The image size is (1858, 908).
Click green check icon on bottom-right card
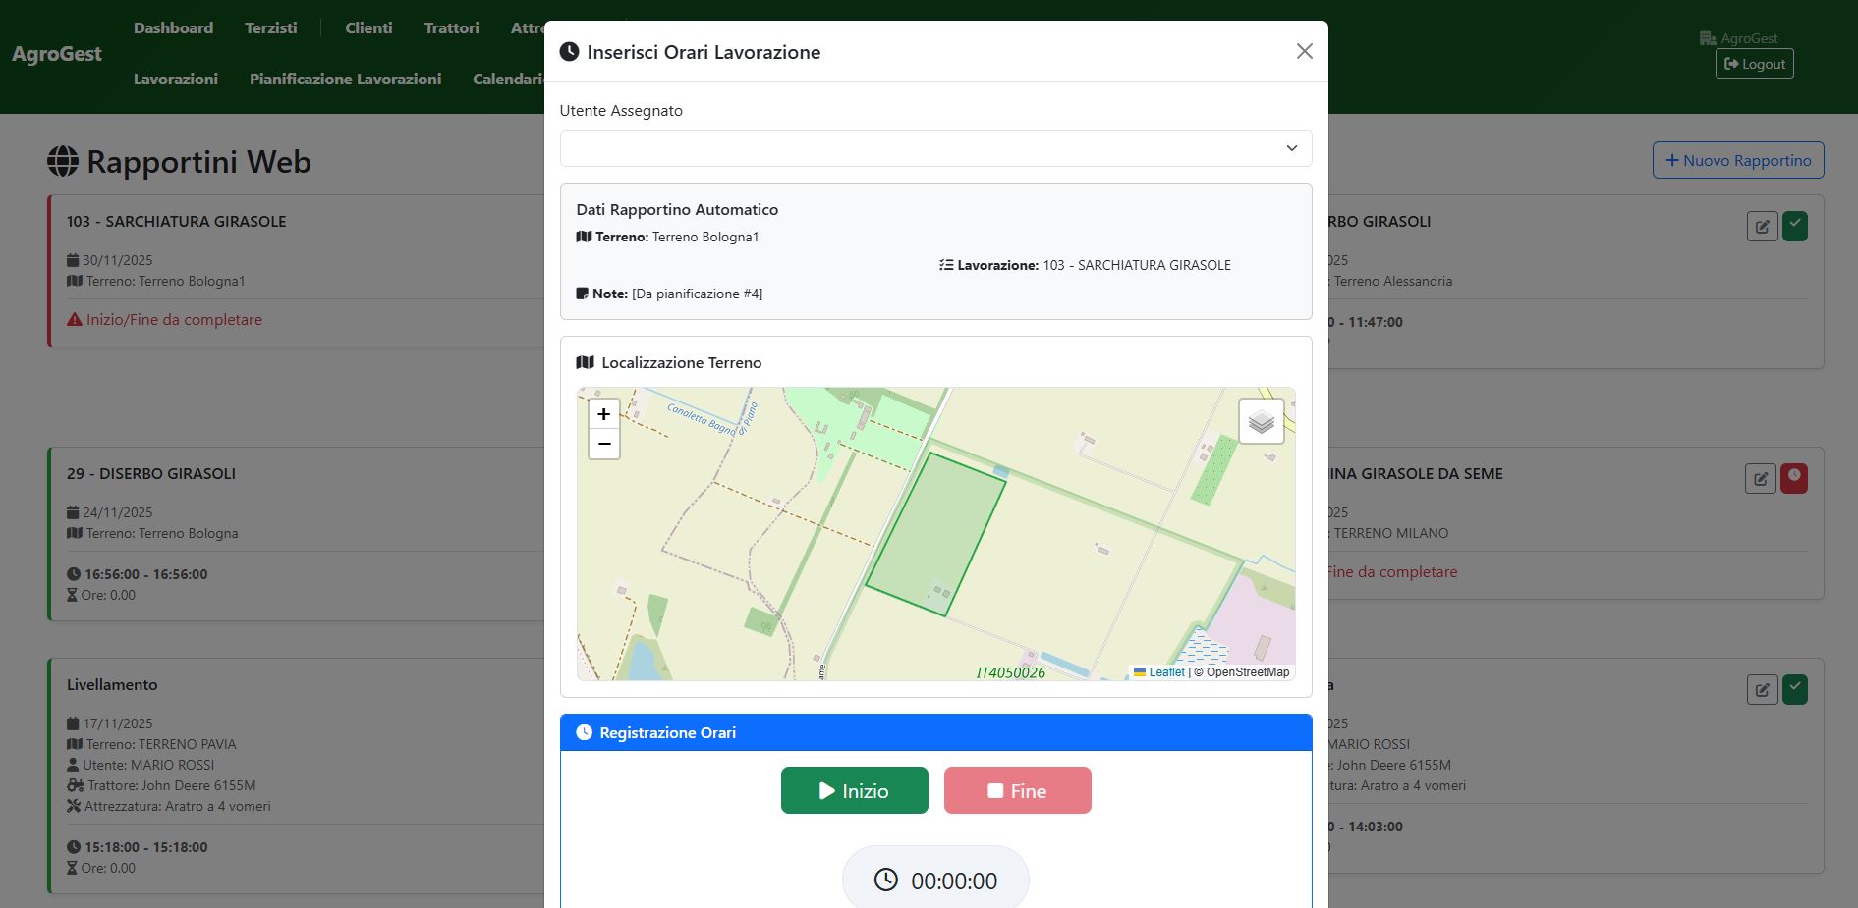point(1794,689)
